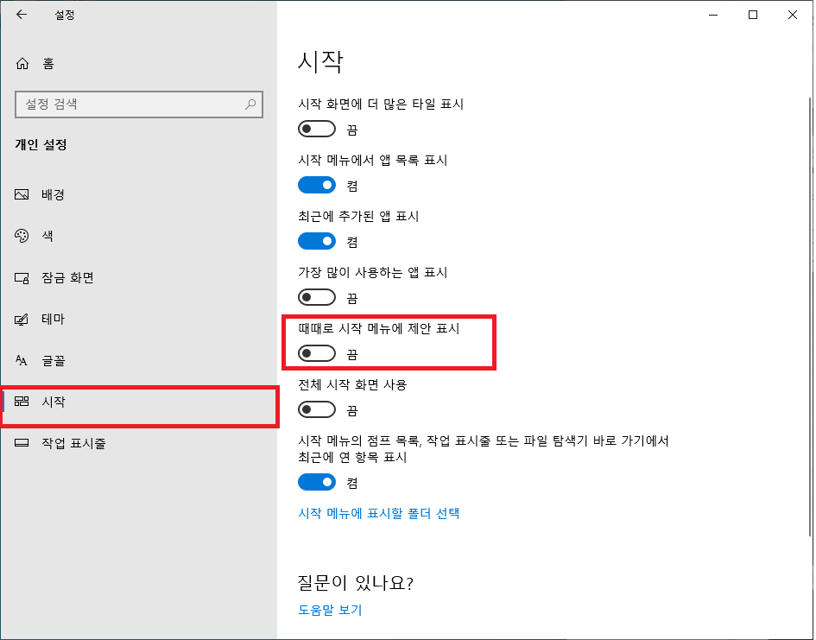The height and width of the screenshot is (640, 816).
Task: Click the 시작 tiles icon
Action: pyautogui.click(x=22, y=401)
